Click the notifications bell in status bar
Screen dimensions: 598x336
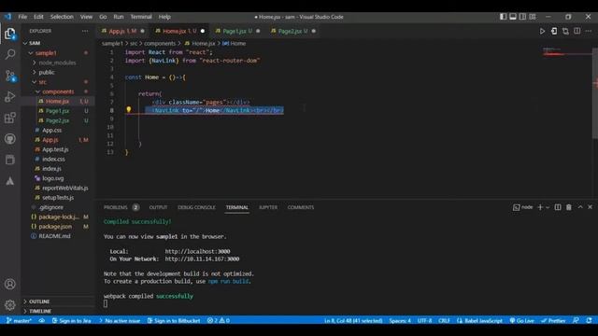[x=590, y=320]
